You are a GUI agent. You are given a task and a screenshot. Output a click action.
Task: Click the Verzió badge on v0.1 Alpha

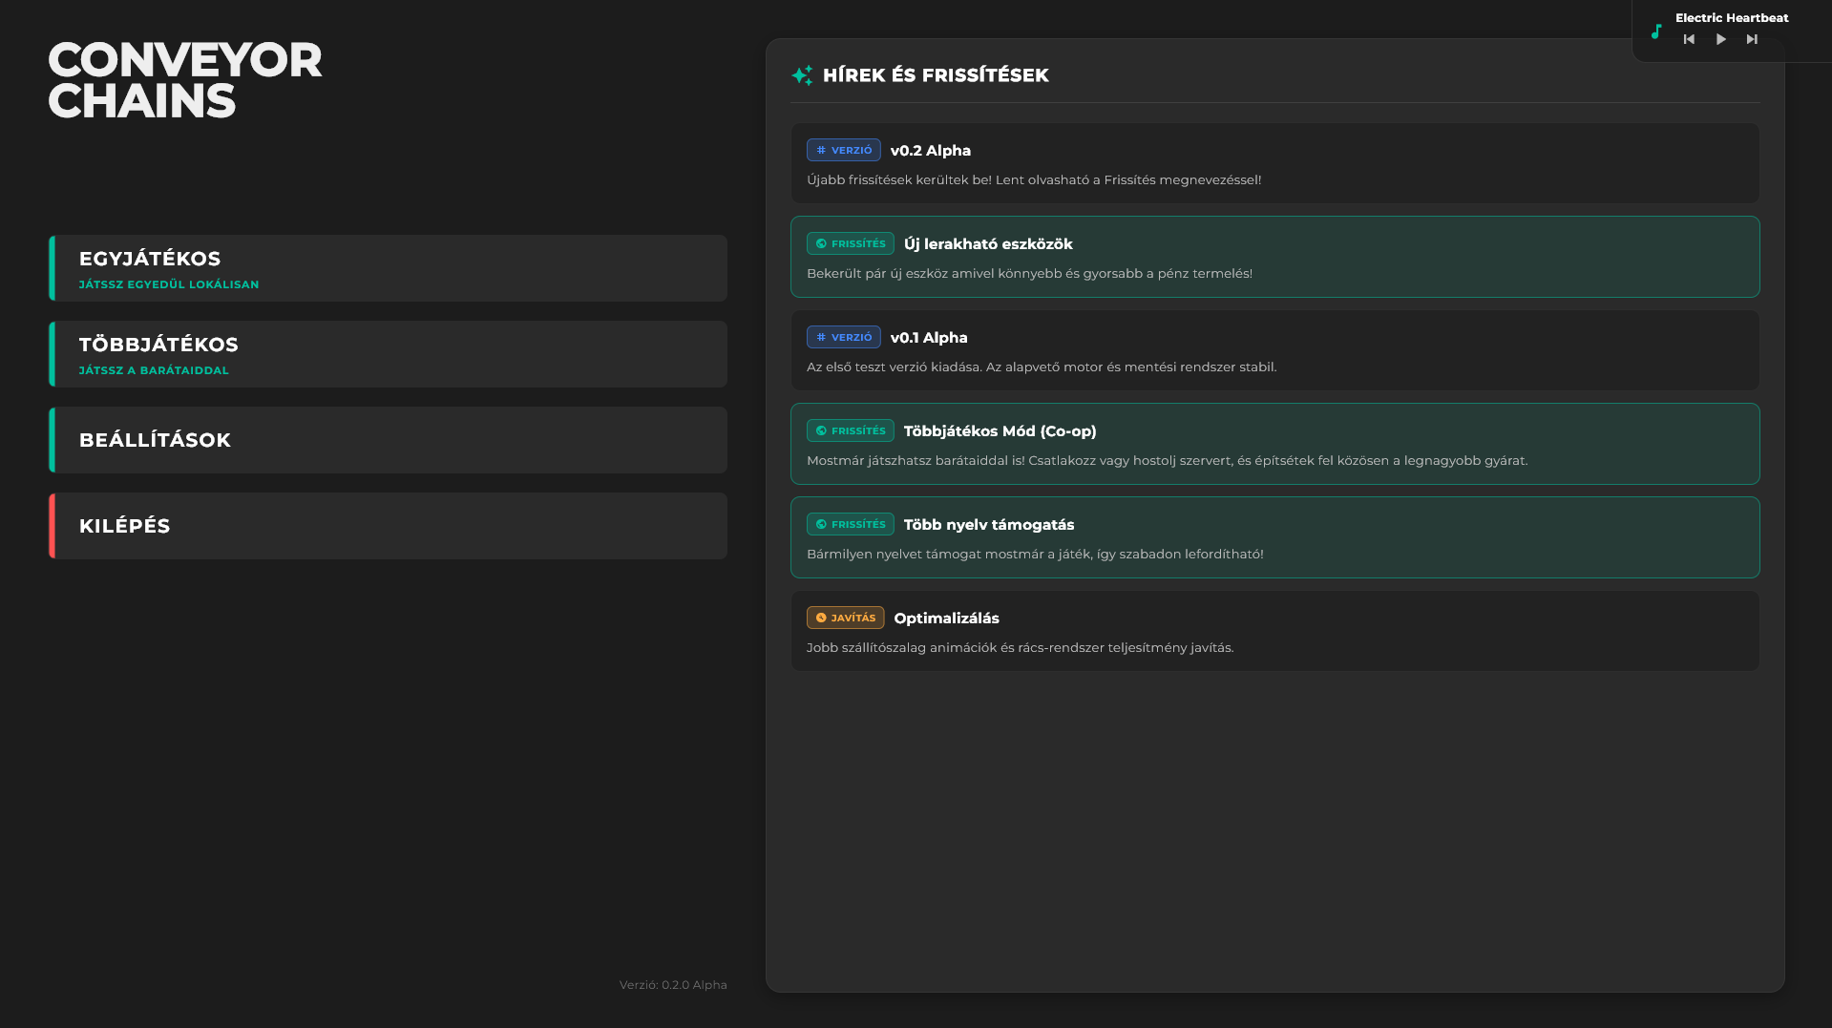843,338
